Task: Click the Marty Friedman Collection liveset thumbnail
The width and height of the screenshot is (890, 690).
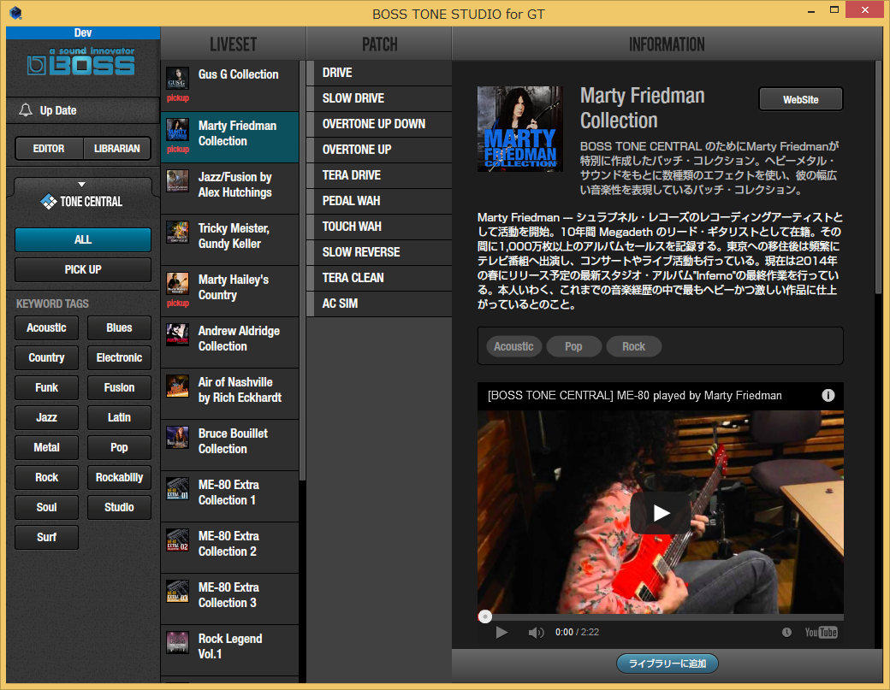Action: (x=178, y=130)
